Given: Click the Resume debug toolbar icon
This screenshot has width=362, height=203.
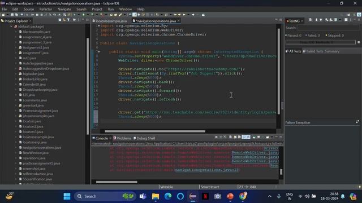Looking at the screenshot, I should (32, 15).
